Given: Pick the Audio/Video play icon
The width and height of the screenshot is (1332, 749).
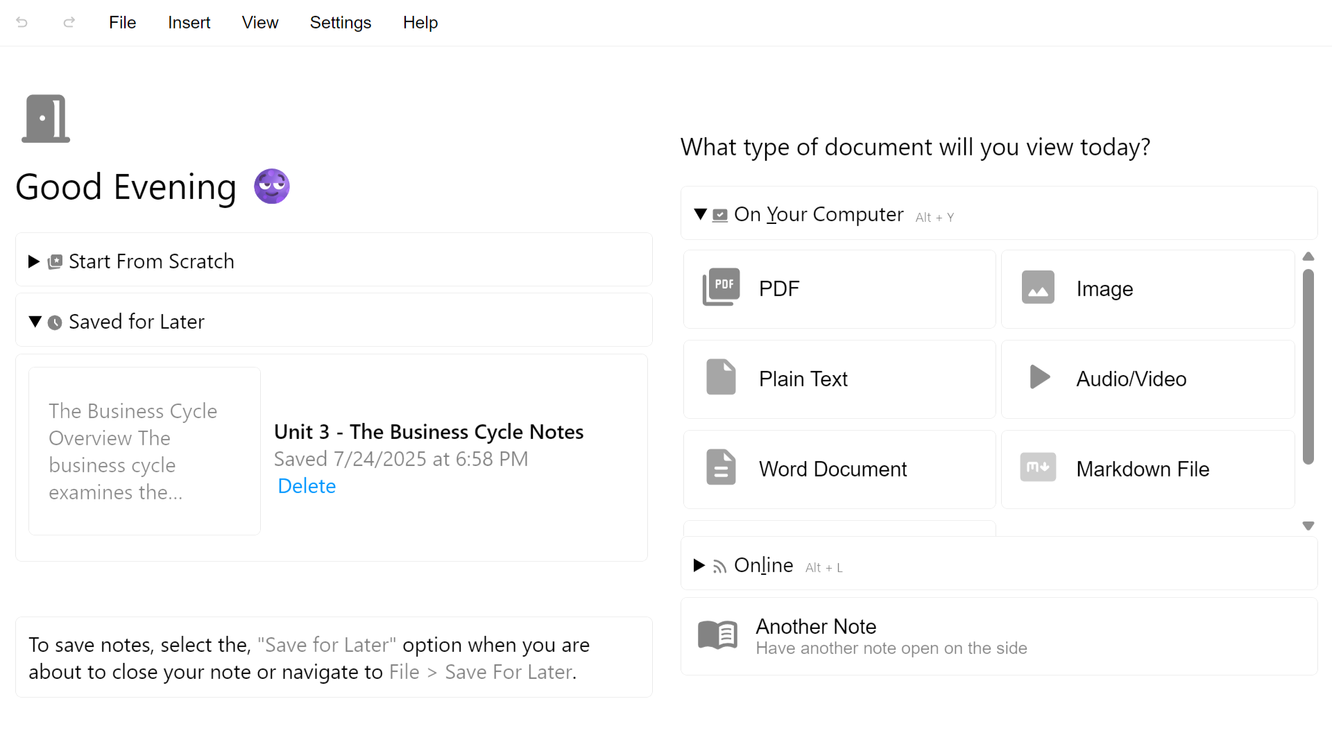Looking at the screenshot, I should coord(1039,377).
